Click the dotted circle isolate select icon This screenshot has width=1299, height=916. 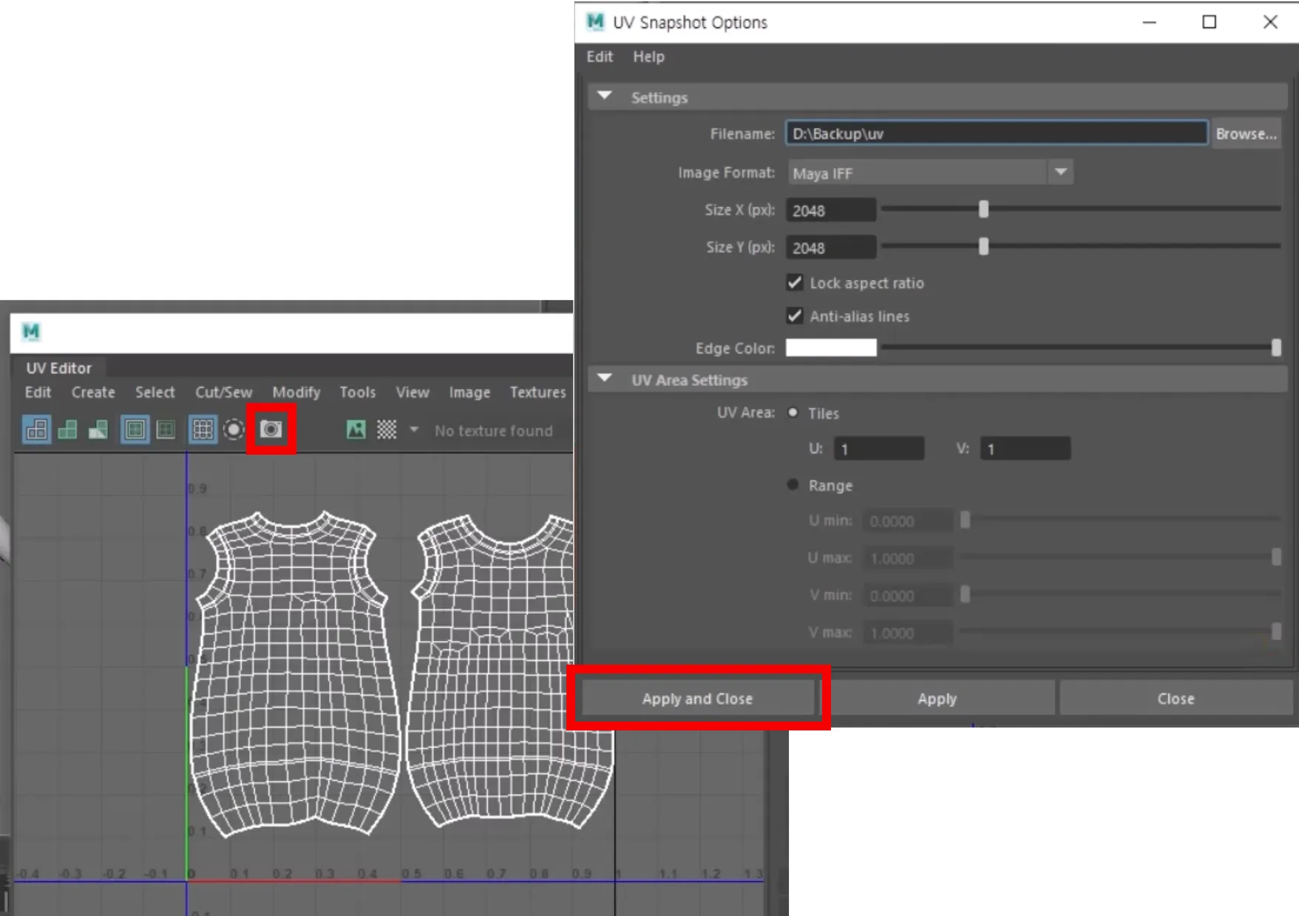234,429
